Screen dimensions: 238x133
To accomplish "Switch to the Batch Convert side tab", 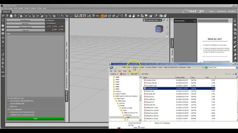I will tap(67, 96).
